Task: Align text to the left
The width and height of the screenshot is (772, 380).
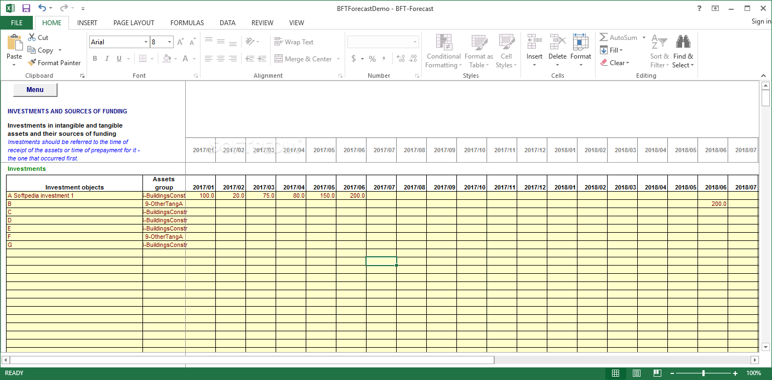Action: pos(208,59)
